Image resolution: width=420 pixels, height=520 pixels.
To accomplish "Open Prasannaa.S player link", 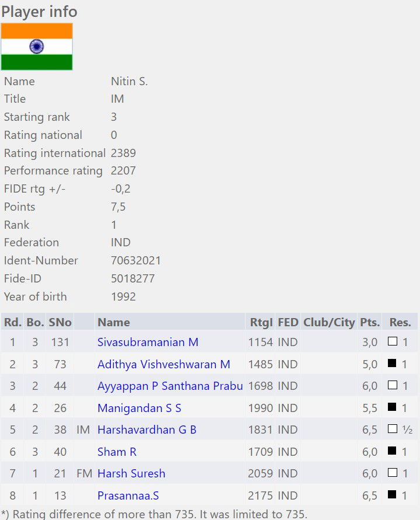I will [x=128, y=495].
